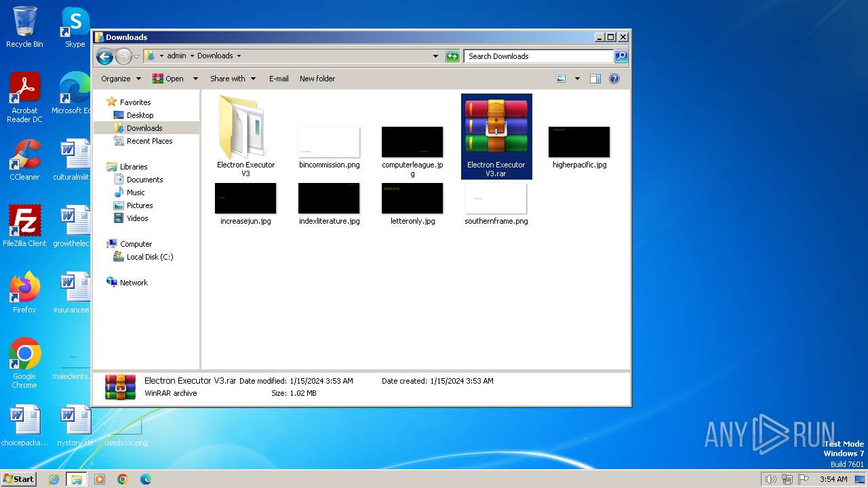Select Desktop under Favorites
868x488 pixels.
(x=140, y=115)
